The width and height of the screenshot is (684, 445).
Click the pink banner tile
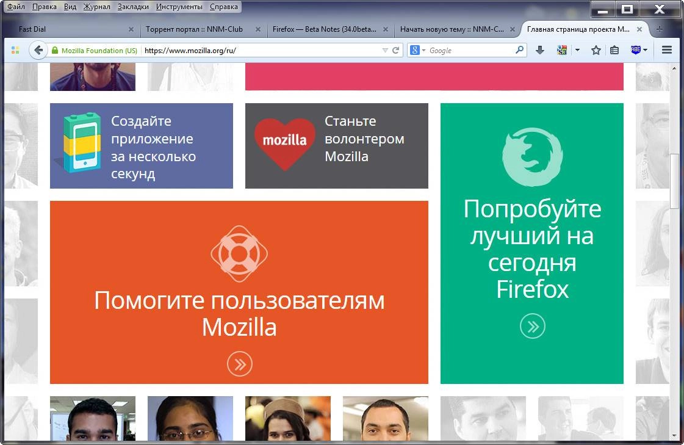434,76
